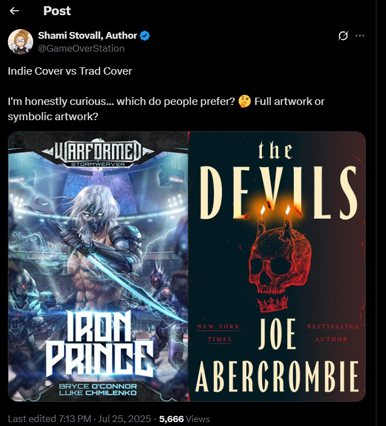
Task: Enlarge the Iron Prince cover image
Action: [x=98, y=267]
